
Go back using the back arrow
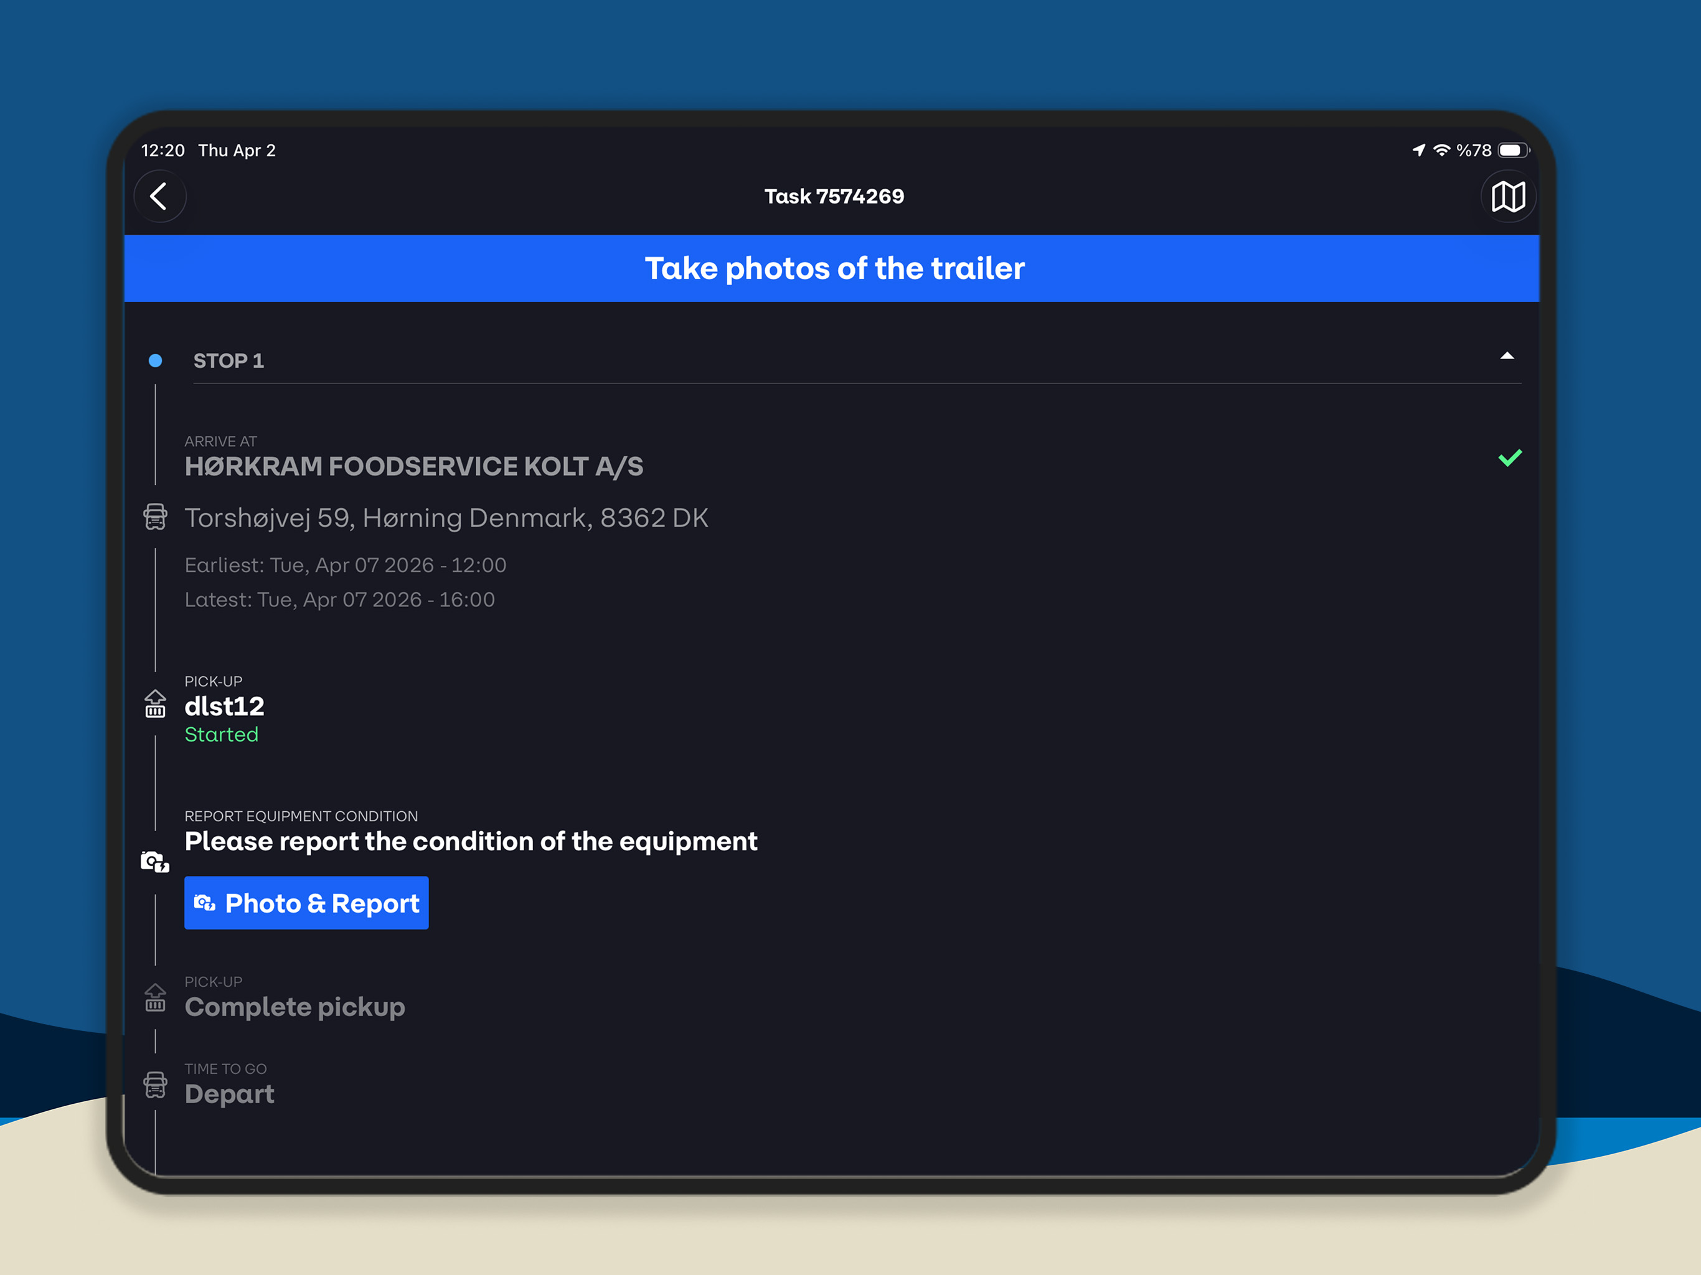click(x=160, y=196)
